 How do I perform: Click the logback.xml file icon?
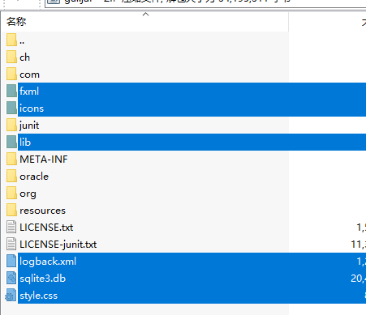tap(11, 261)
